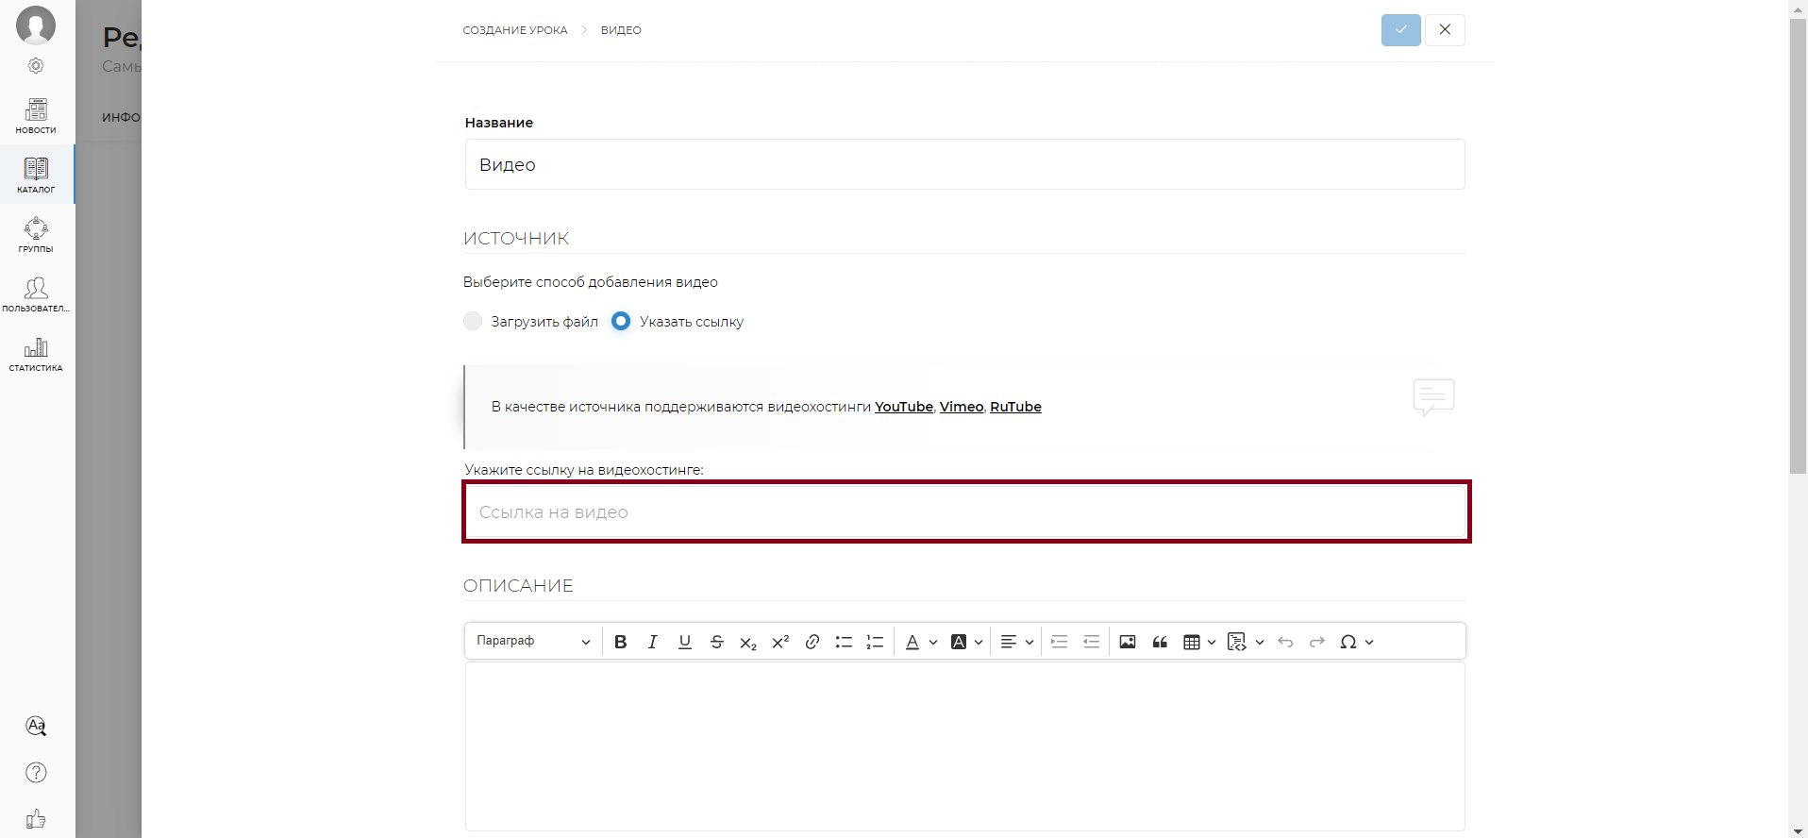Insert an image into description
The width and height of the screenshot is (1808, 838).
point(1128,642)
